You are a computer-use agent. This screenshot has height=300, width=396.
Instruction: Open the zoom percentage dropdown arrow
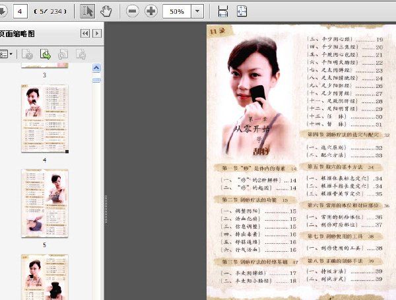(x=197, y=11)
